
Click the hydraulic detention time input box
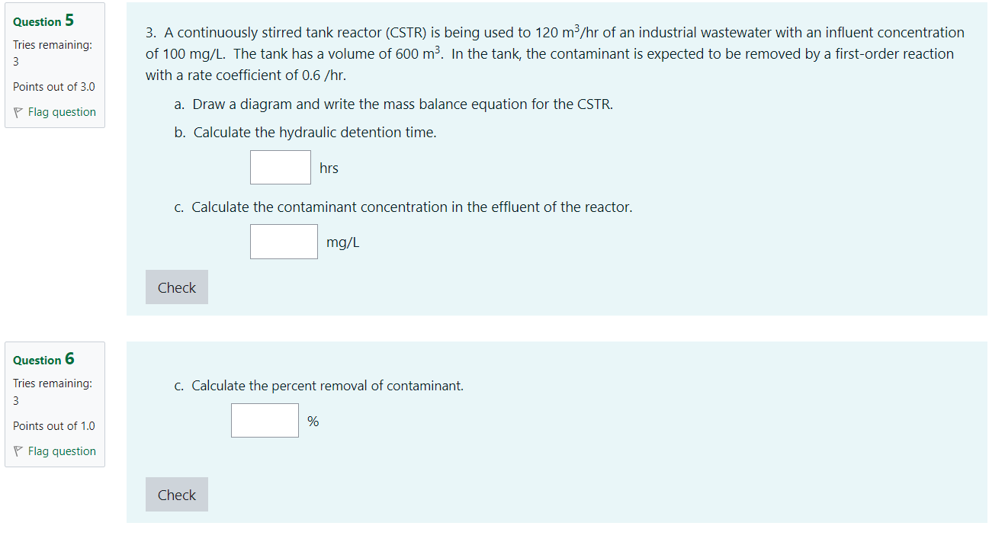(x=280, y=167)
